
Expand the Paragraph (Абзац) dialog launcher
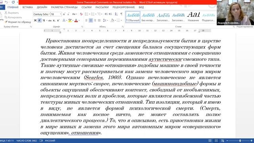coord(123,27)
